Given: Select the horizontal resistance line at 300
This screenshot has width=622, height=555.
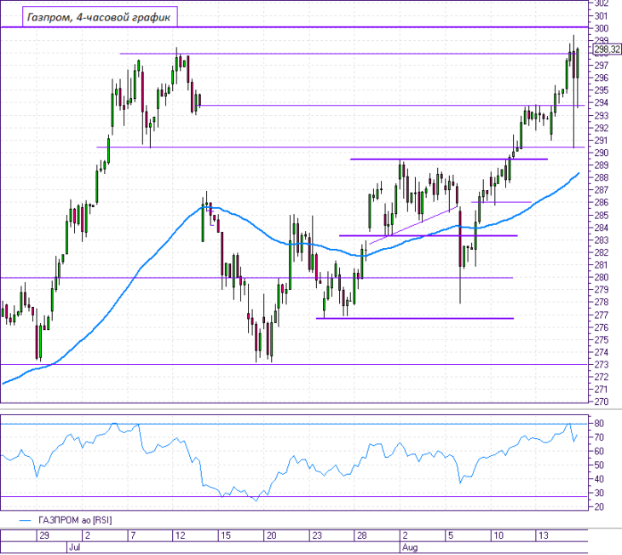Looking at the screenshot, I should click(x=294, y=27).
